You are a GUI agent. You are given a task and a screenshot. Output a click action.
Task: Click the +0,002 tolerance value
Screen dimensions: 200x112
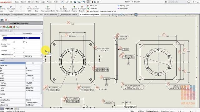point(29,83)
